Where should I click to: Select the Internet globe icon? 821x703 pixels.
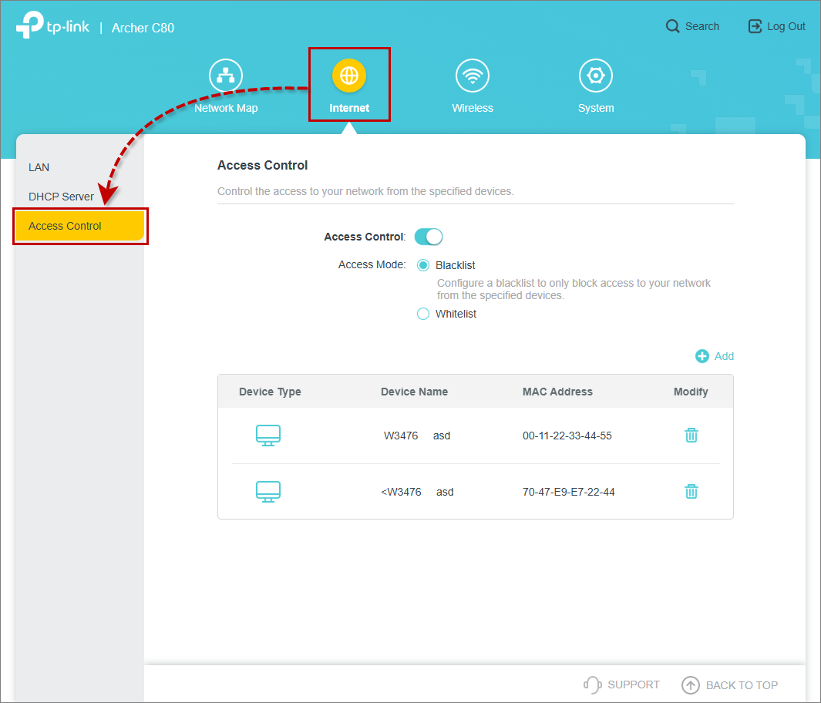(349, 76)
